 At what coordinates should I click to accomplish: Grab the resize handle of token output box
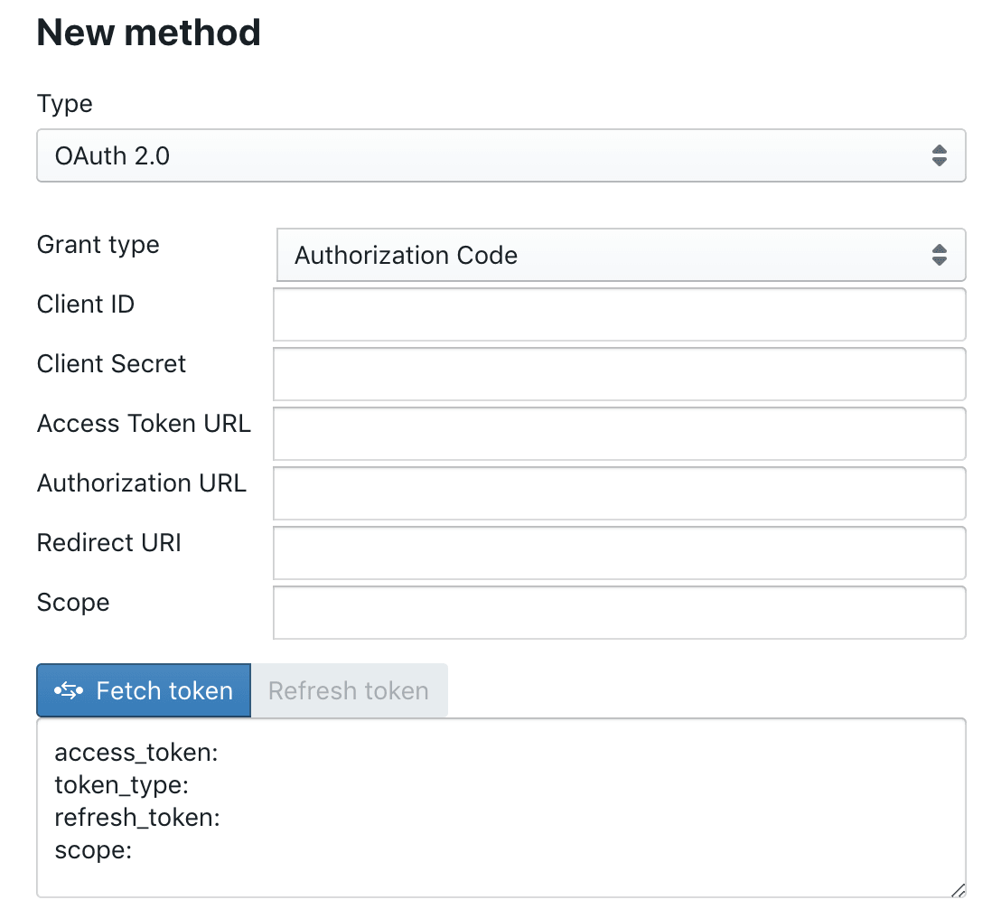pos(957,889)
